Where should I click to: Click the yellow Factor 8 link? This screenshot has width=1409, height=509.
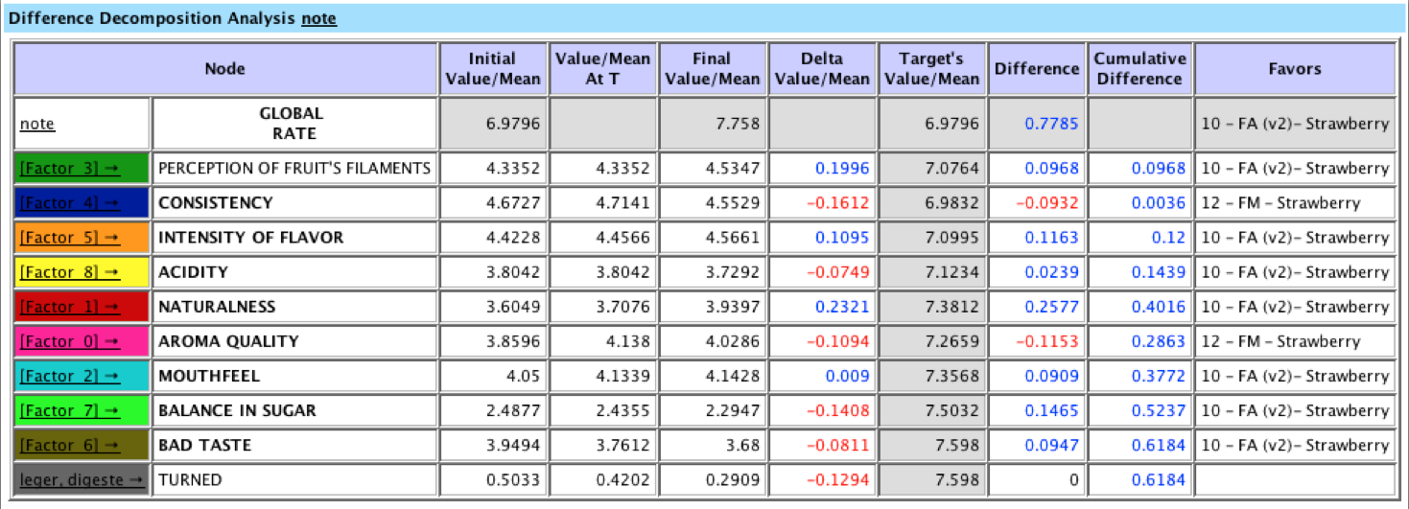click(x=68, y=272)
